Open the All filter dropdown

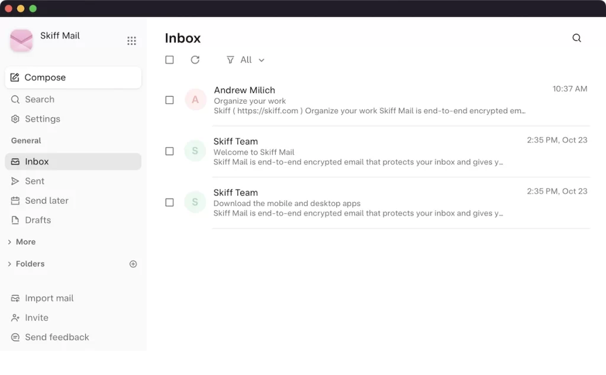coord(246,60)
